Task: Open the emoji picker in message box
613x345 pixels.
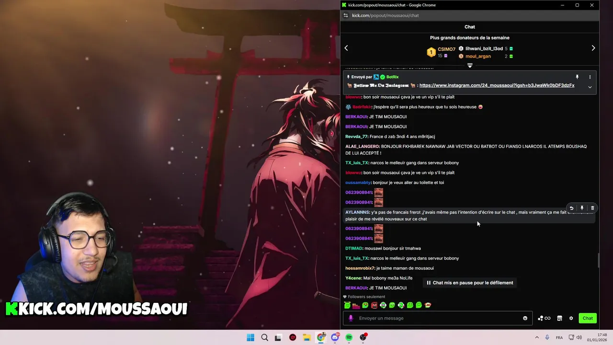Action: (525, 318)
